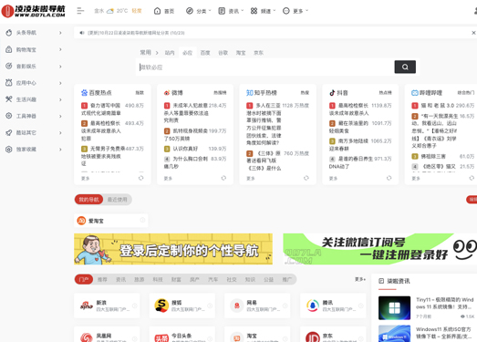
Task: Click the 新浪 sina logo icon
Action: click(87, 306)
